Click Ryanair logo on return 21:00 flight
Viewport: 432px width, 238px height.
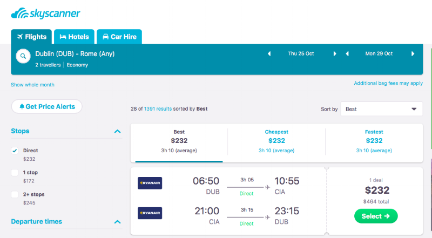coord(150,213)
